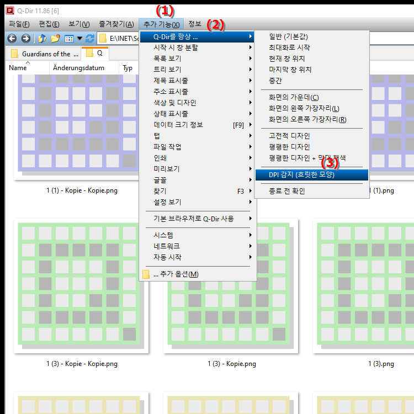This screenshot has width=414, height=414.
Task: Toggle the 종료 전 확인 option
Action: 312,191
